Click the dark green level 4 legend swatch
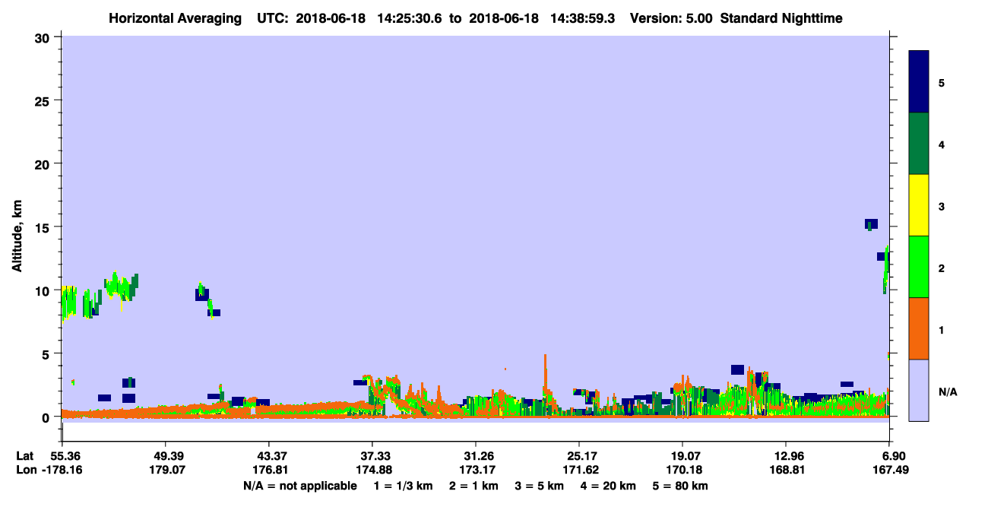Viewport: 988px width, 507px height. [919, 144]
